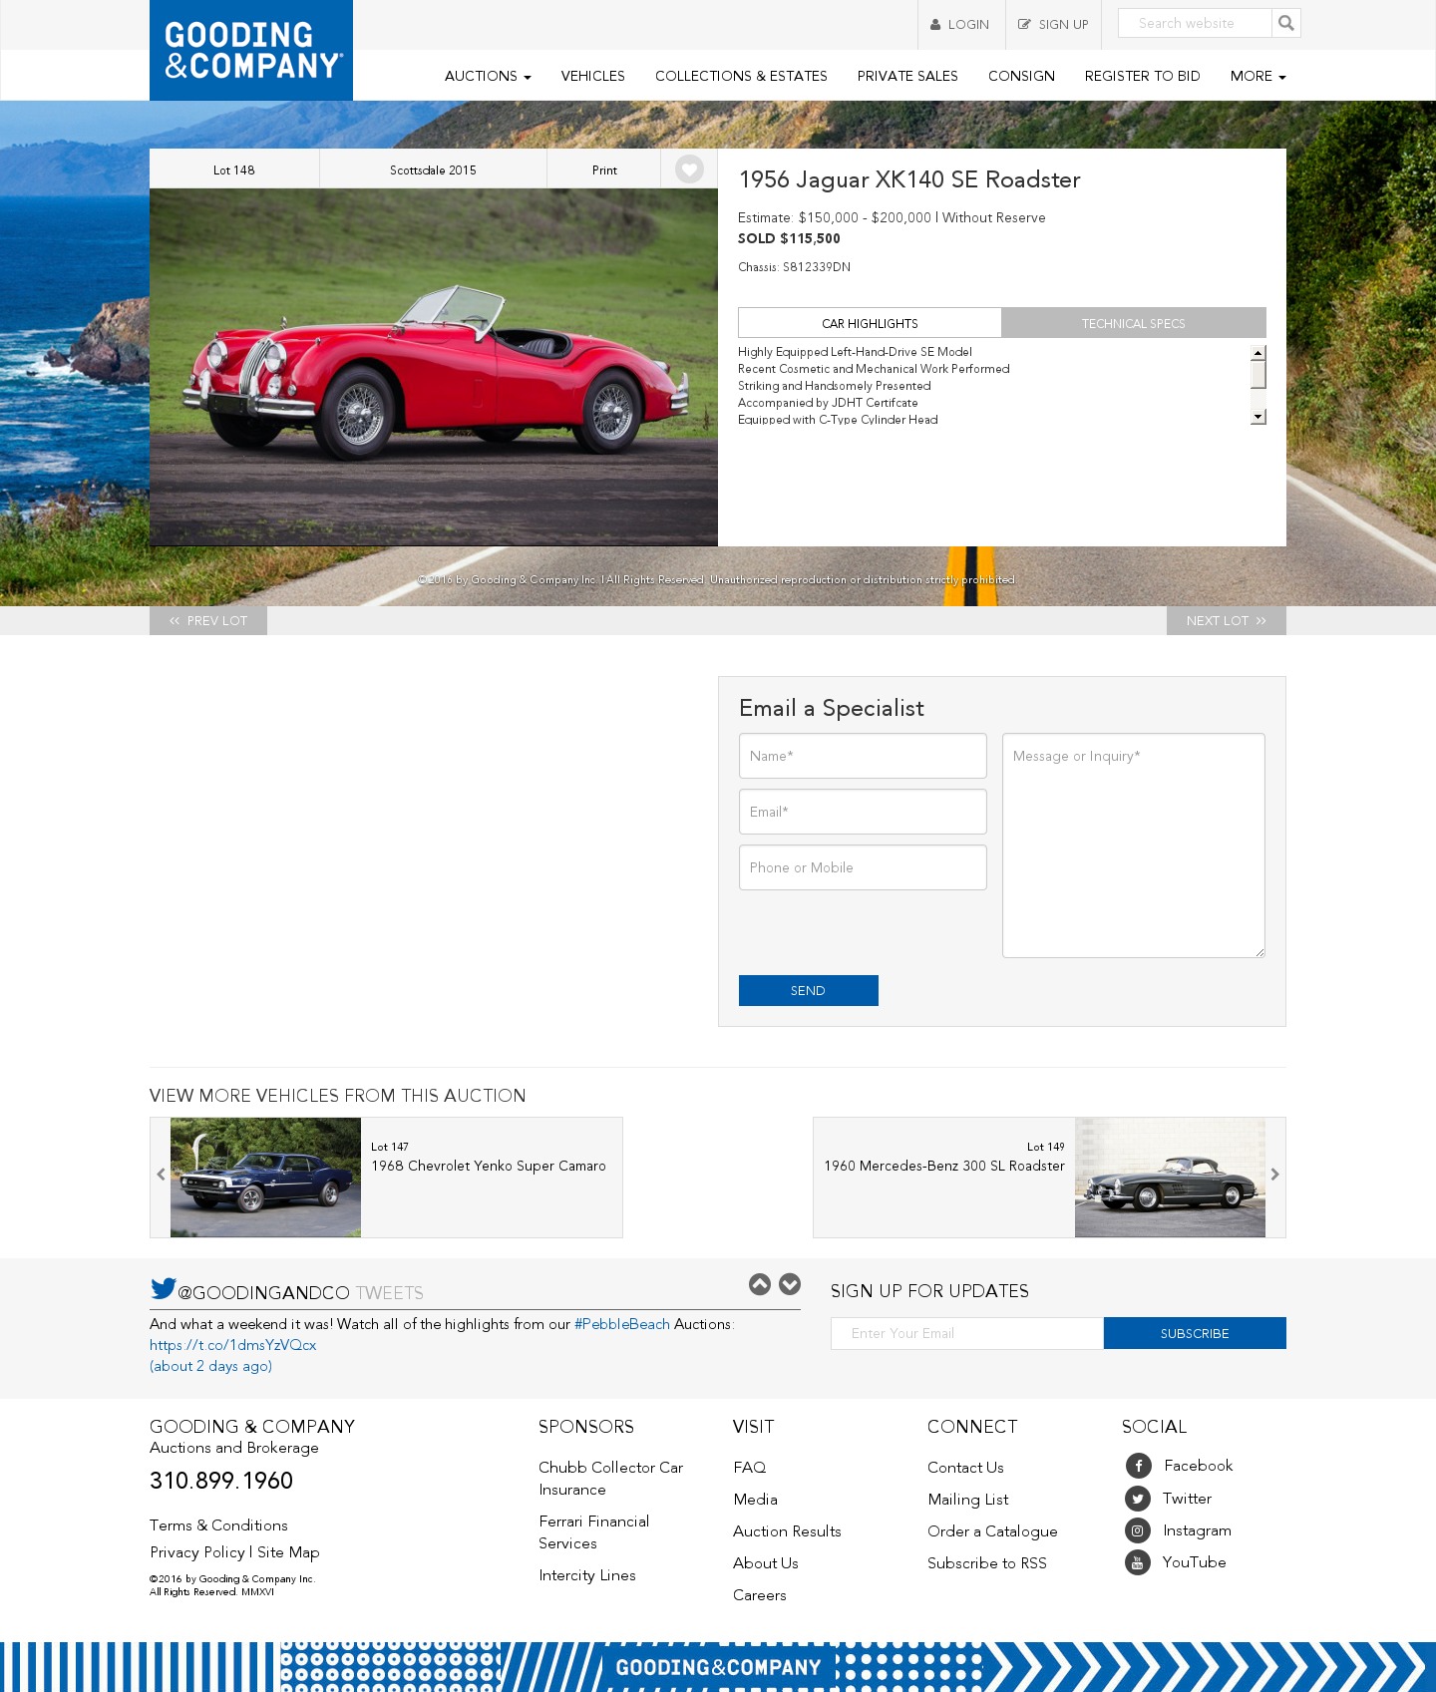Image resolution: width=1436 pixels, height=1692 pixels.
Task: Open the About Us link
Action: click(766, 1563)
